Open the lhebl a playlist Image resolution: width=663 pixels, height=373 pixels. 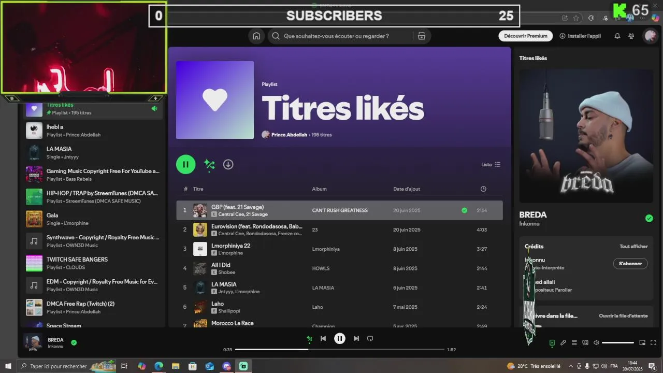93,131
